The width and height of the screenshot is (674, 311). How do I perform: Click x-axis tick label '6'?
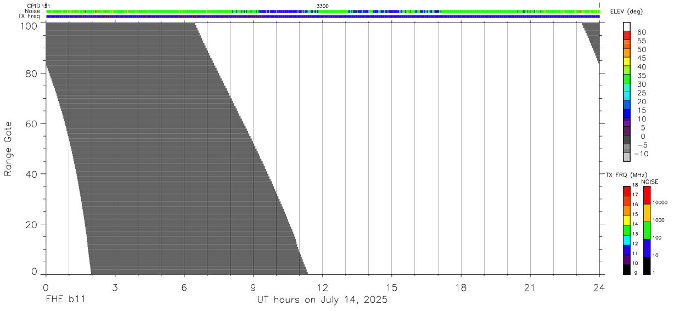point(184,288)
